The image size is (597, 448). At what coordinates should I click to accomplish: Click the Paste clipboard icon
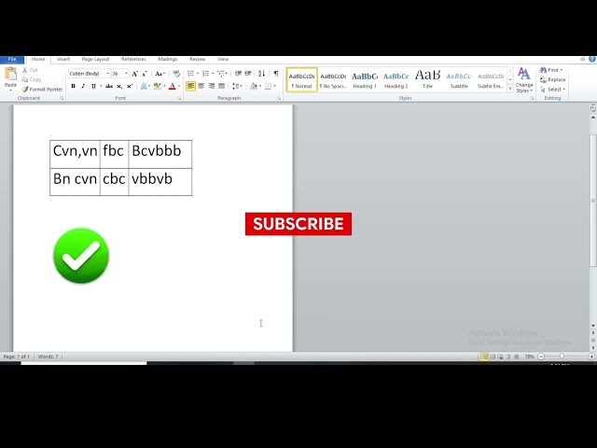tap(10, 74)
